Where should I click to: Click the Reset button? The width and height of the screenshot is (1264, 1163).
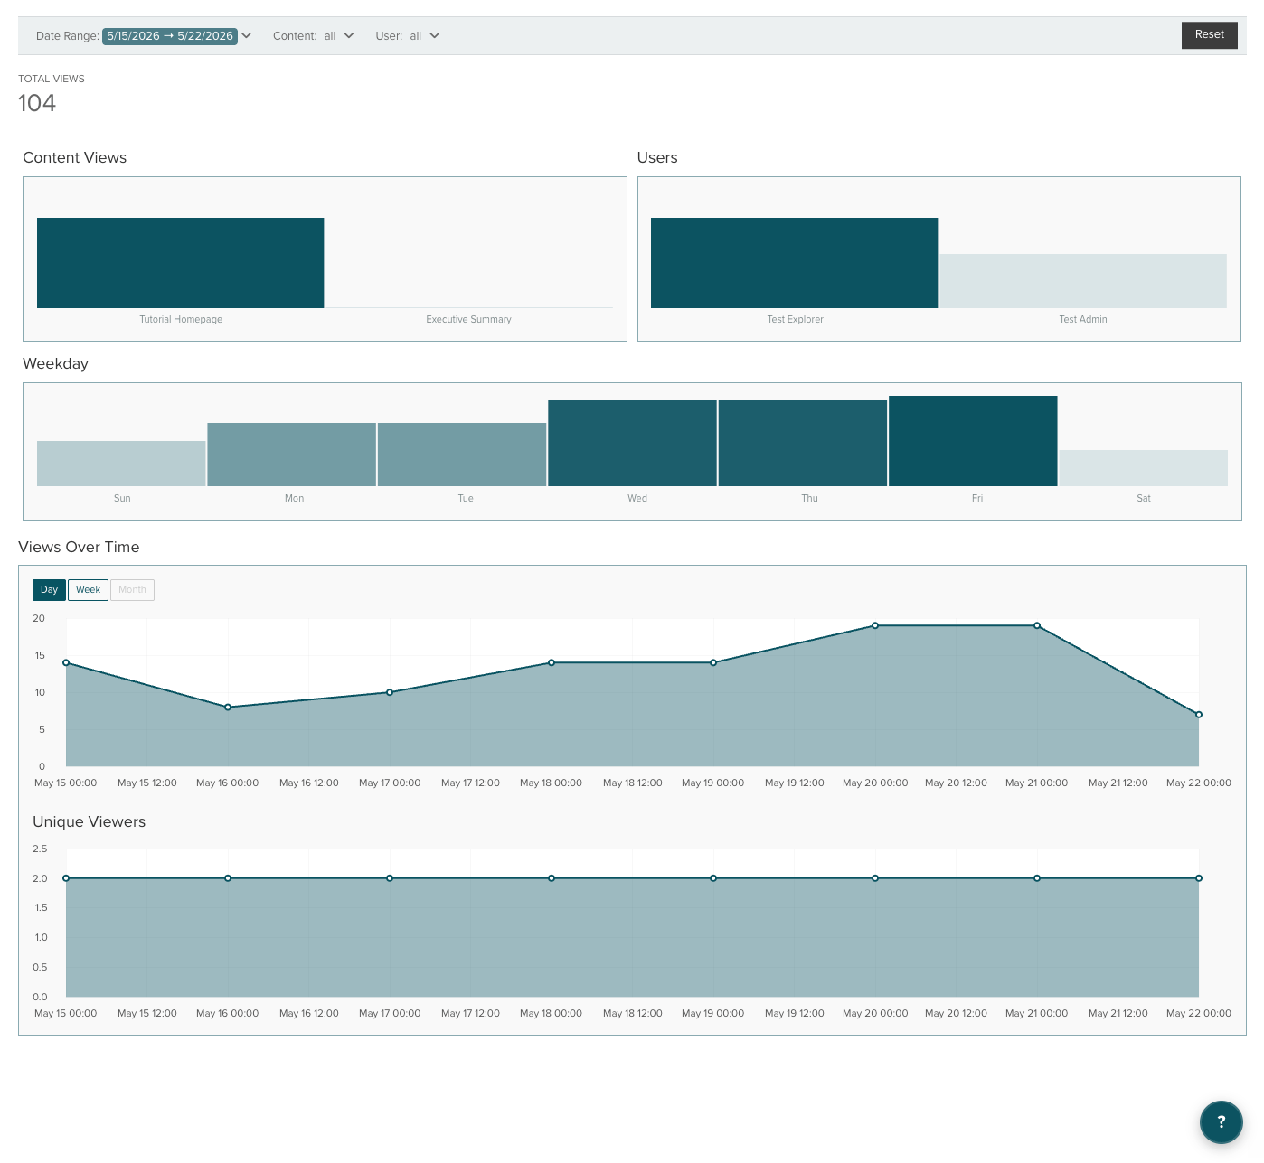tap(1209, 35)
